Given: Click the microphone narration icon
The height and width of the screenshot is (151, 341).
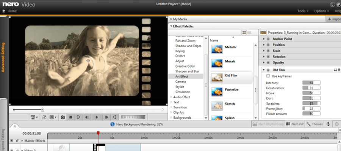Looking at the screenshot, I should click(328, 124).
